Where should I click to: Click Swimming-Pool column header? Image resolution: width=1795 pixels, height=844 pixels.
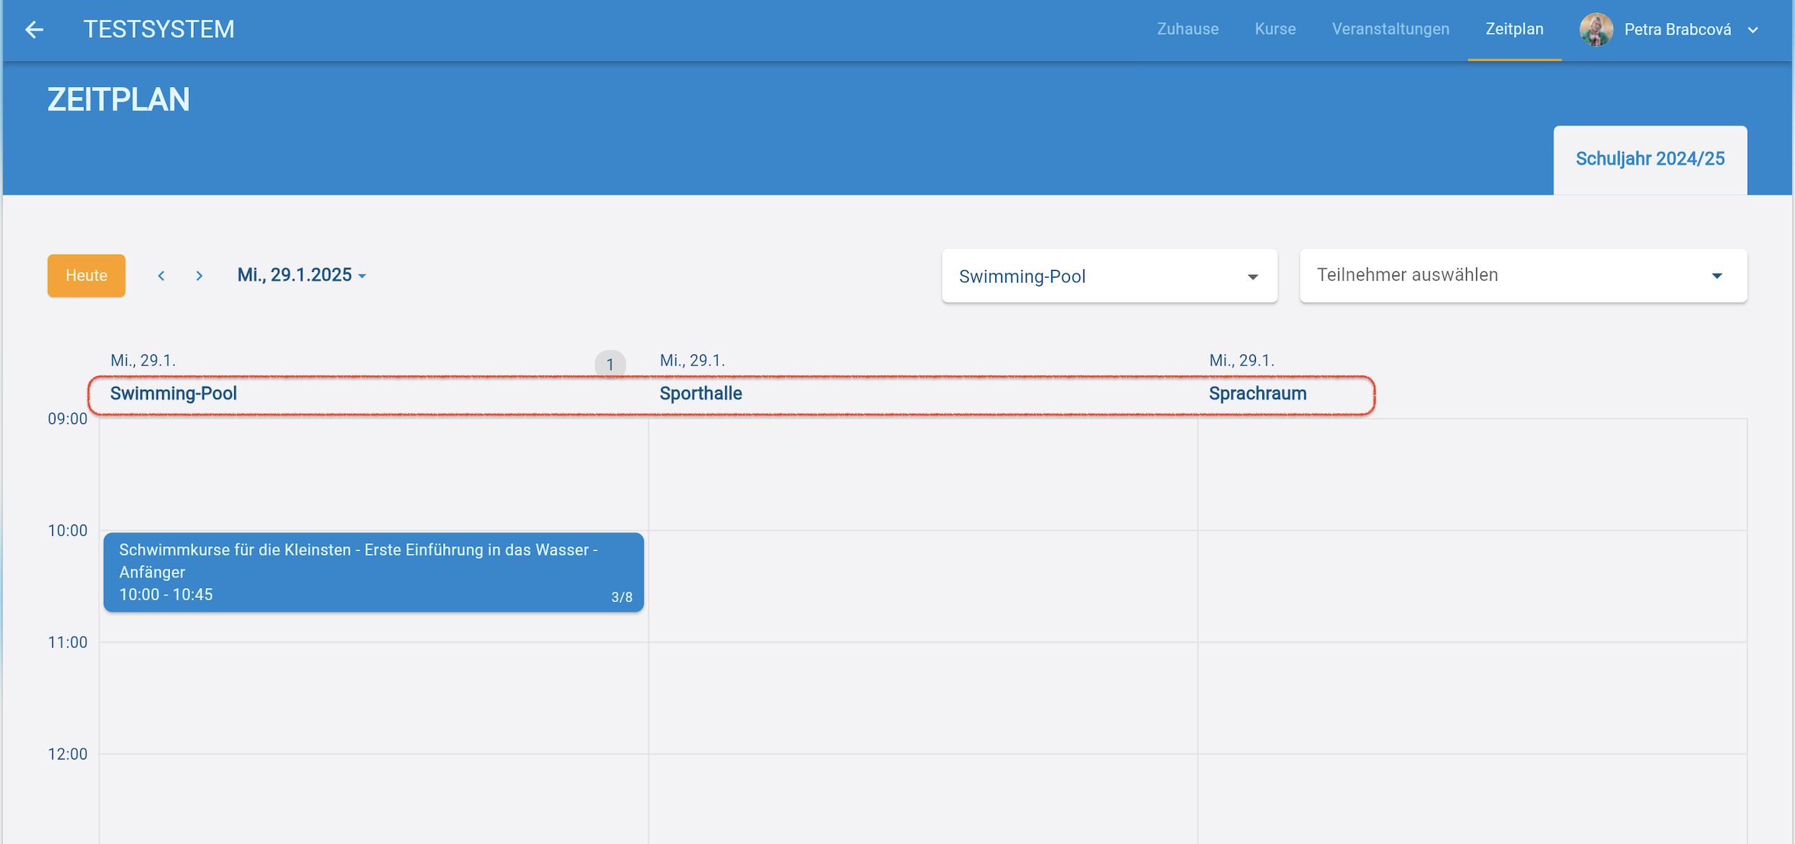(173, 393)
